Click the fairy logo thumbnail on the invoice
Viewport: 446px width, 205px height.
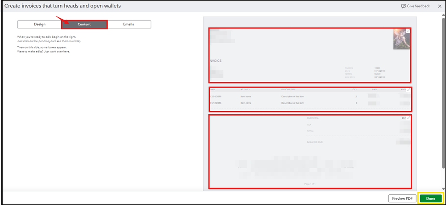(402, 39)
